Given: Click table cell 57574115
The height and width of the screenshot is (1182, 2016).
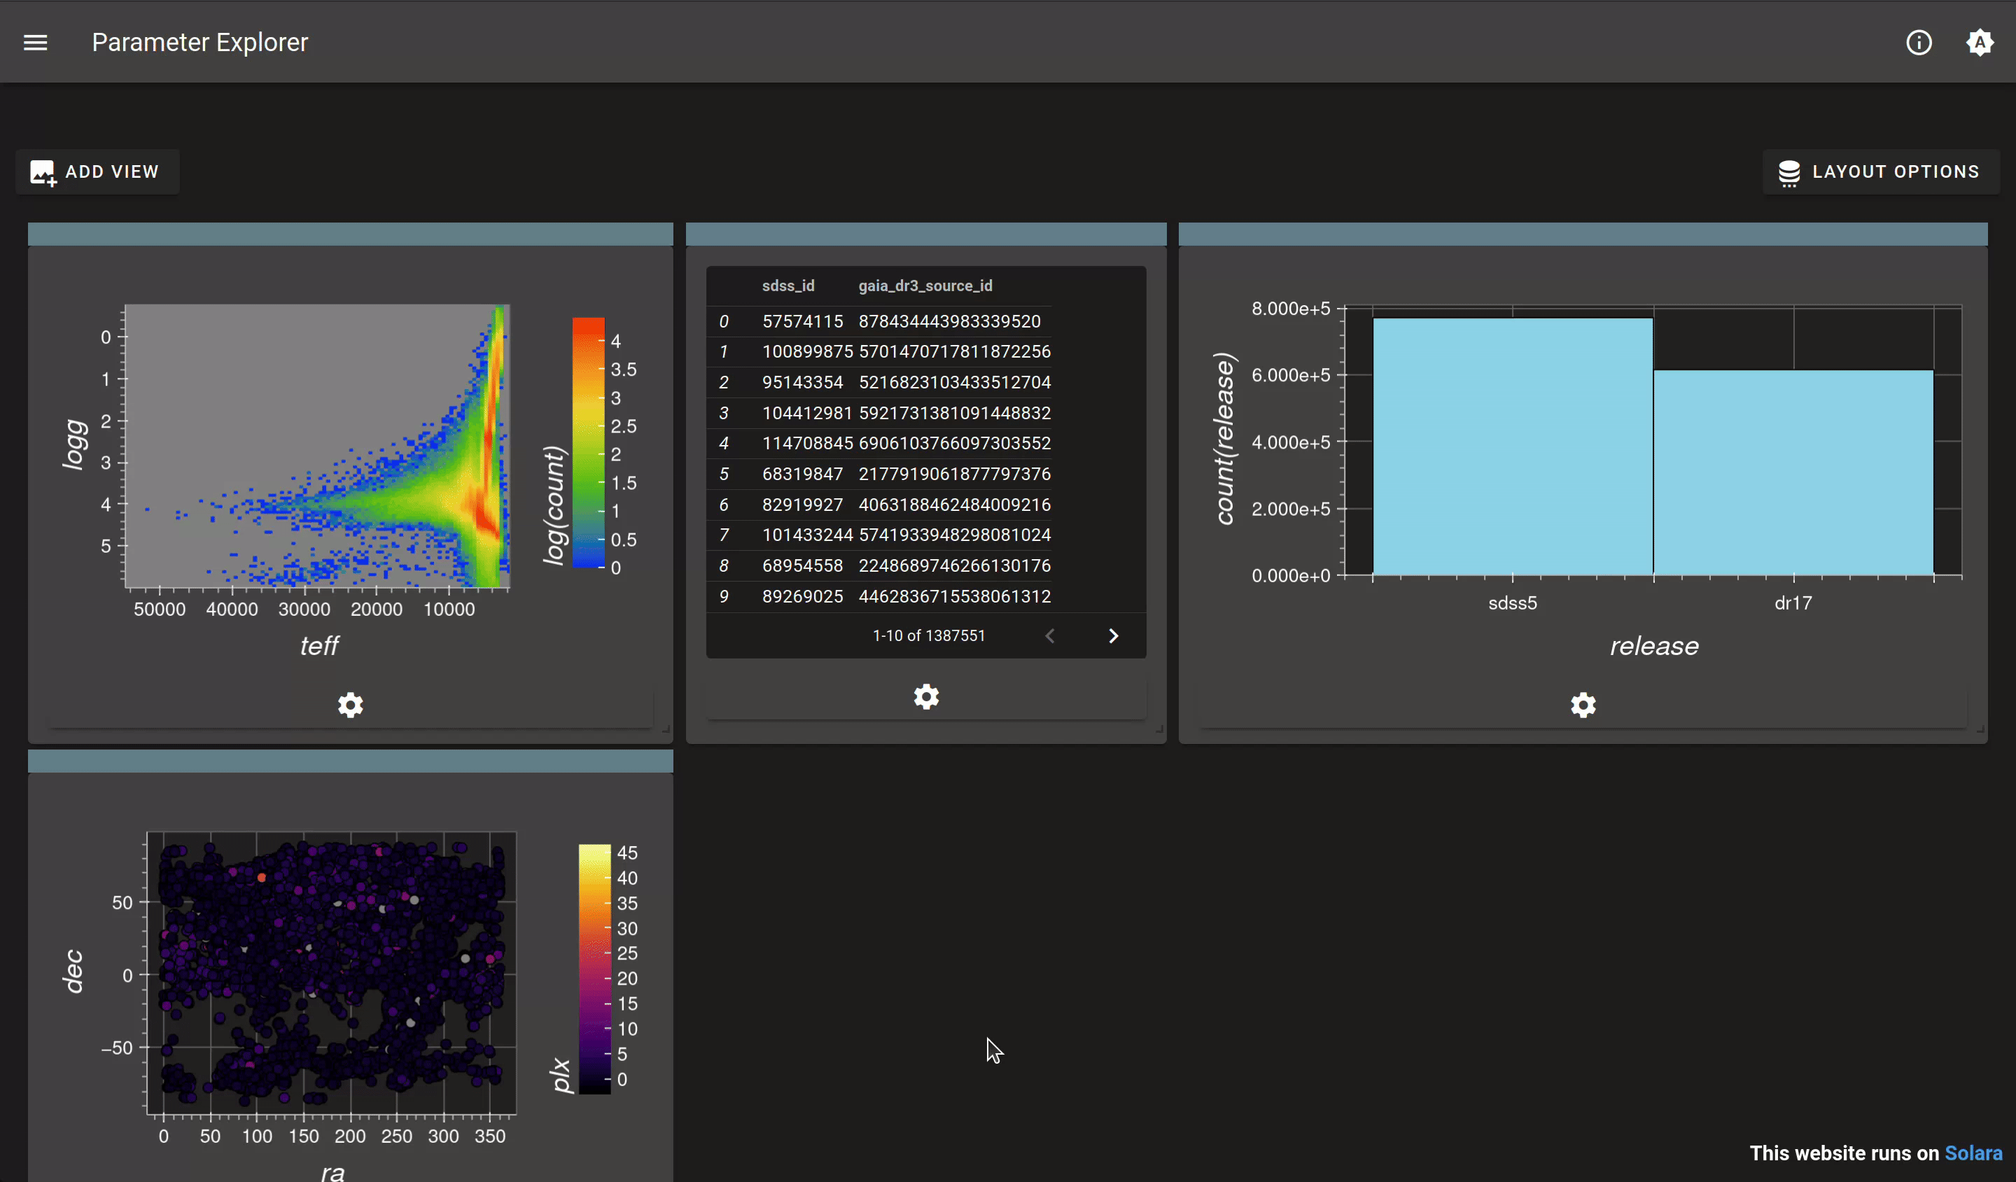Looking at the screenshot, I should tap(802, 321).
